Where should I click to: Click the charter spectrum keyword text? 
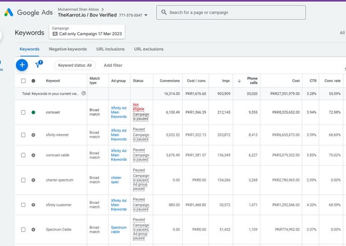point(59,180)
